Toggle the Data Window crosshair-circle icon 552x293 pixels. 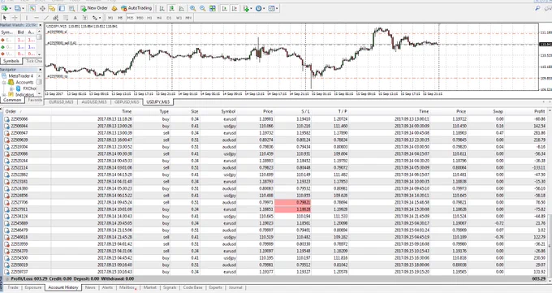pyautogui.click(x=42, y=8)
